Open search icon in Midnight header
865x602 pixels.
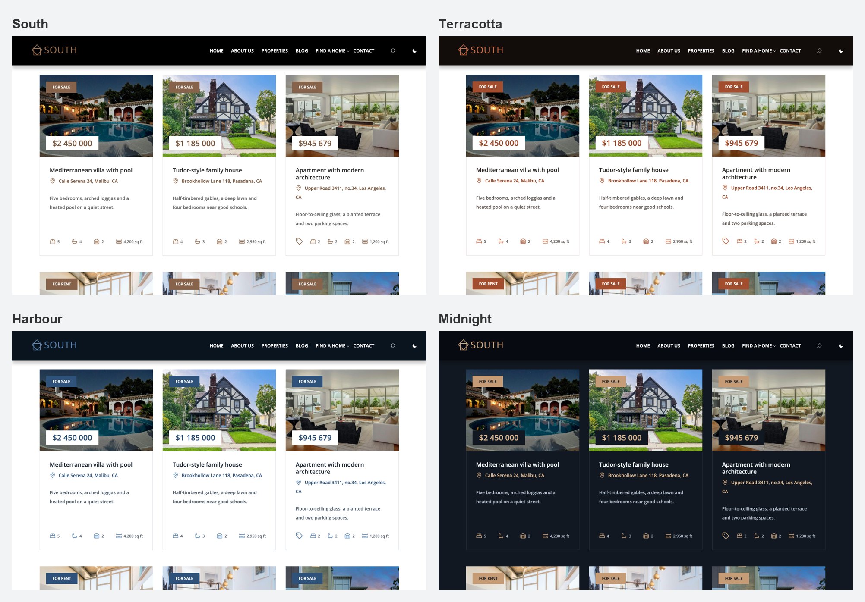click(x=819, y=346)
